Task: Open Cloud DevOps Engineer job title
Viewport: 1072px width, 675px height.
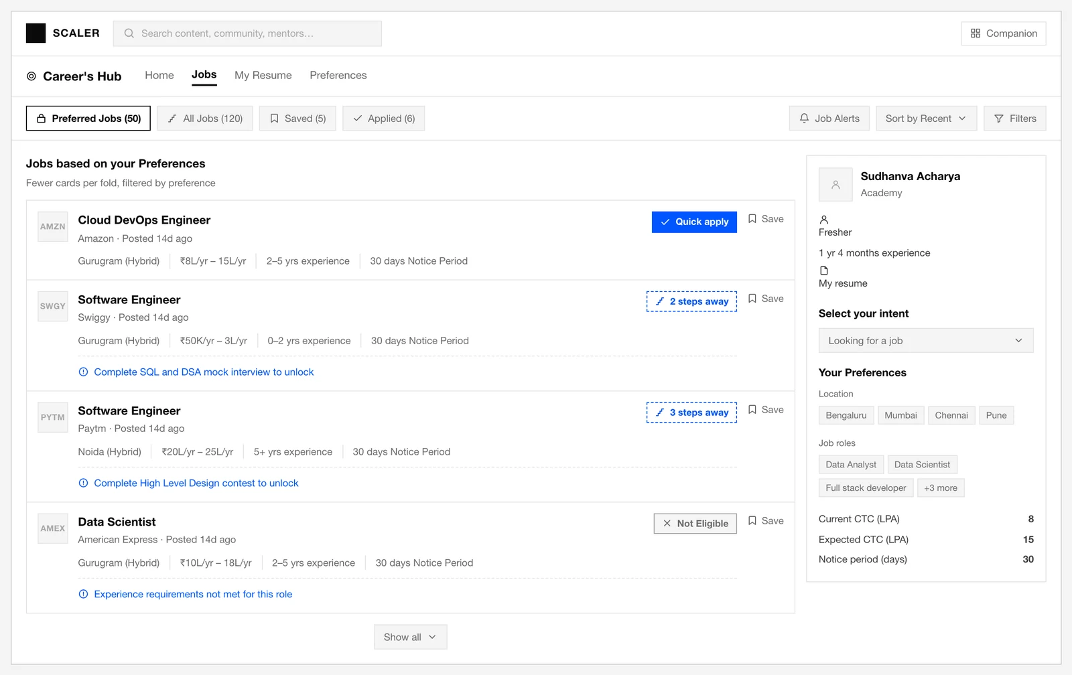Action: (144, 220)
